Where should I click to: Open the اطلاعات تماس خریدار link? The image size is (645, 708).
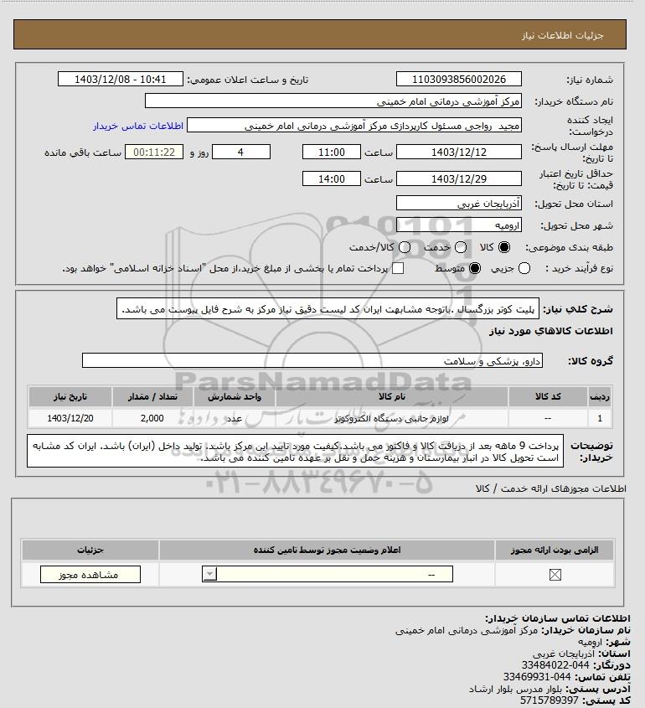(138, 126)
